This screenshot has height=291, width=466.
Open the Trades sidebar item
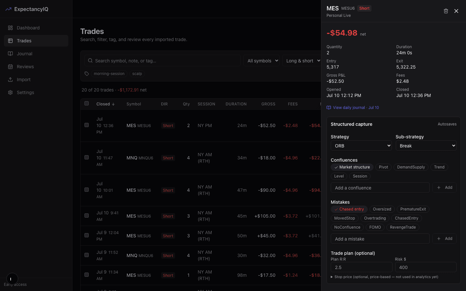click(x=36, y=41)
